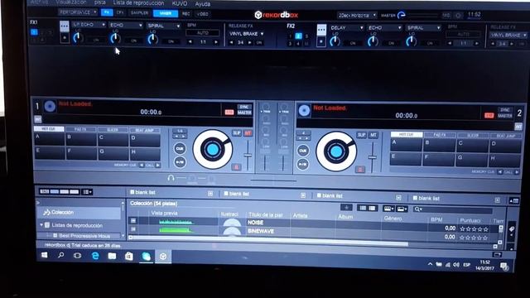Click hot cue pad H on deck 2
The height and width of the screenshot is (298, 530).
click(505, 161)
